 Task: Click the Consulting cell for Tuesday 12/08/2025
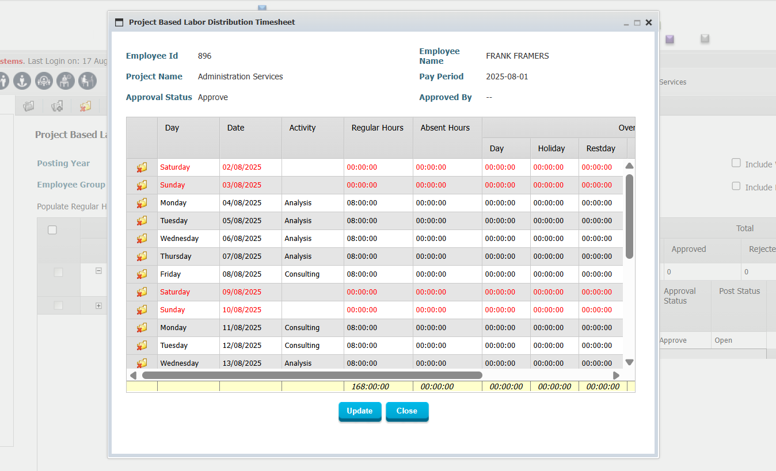click(313, 346)
